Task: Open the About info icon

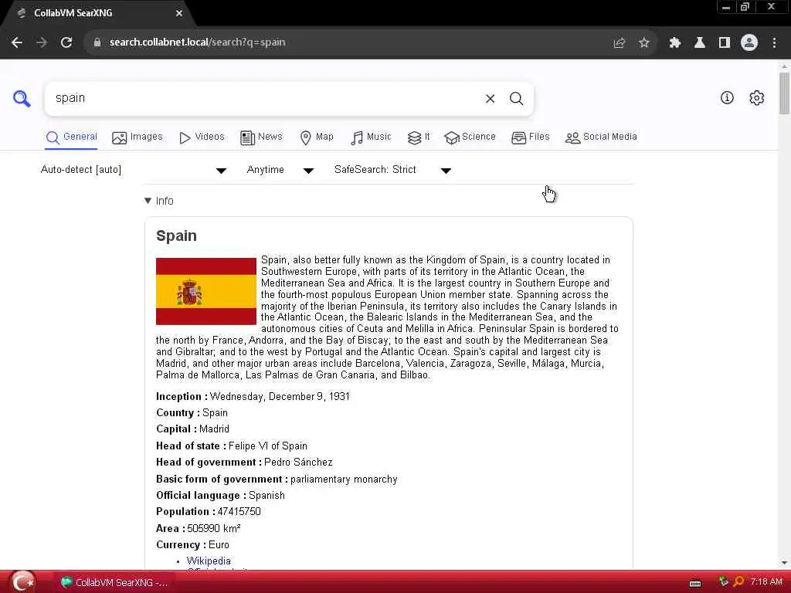Action: 727,98
